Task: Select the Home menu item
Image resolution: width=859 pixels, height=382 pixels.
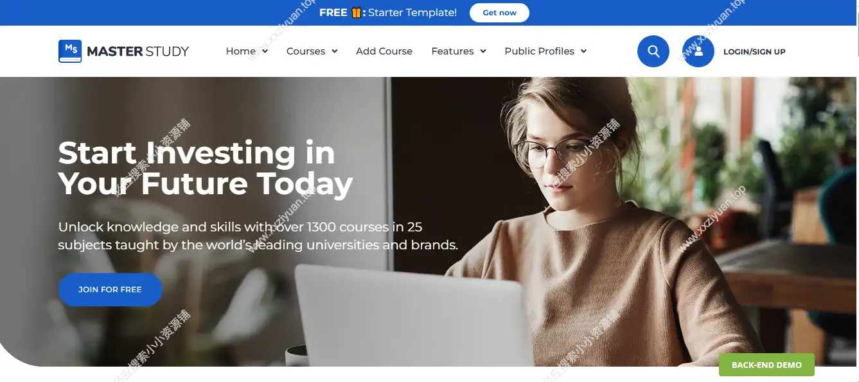Action: coord(241,51)
